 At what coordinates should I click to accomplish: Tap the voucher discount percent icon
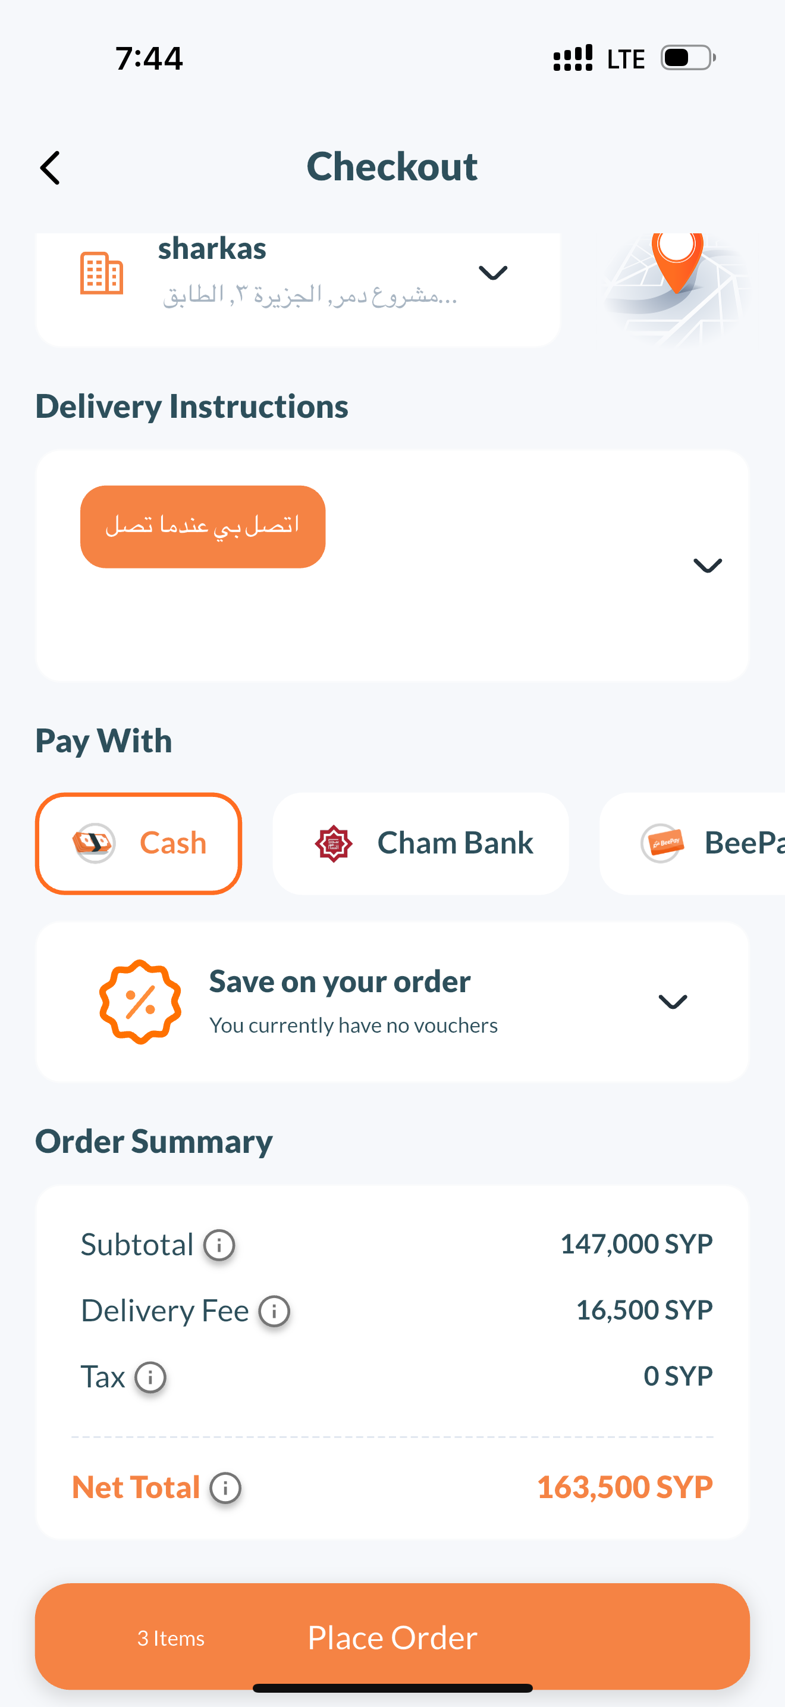pos(140,1001)
